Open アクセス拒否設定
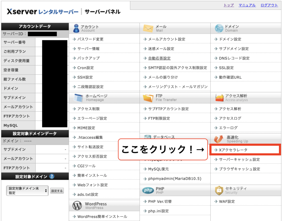 [92, 156]
